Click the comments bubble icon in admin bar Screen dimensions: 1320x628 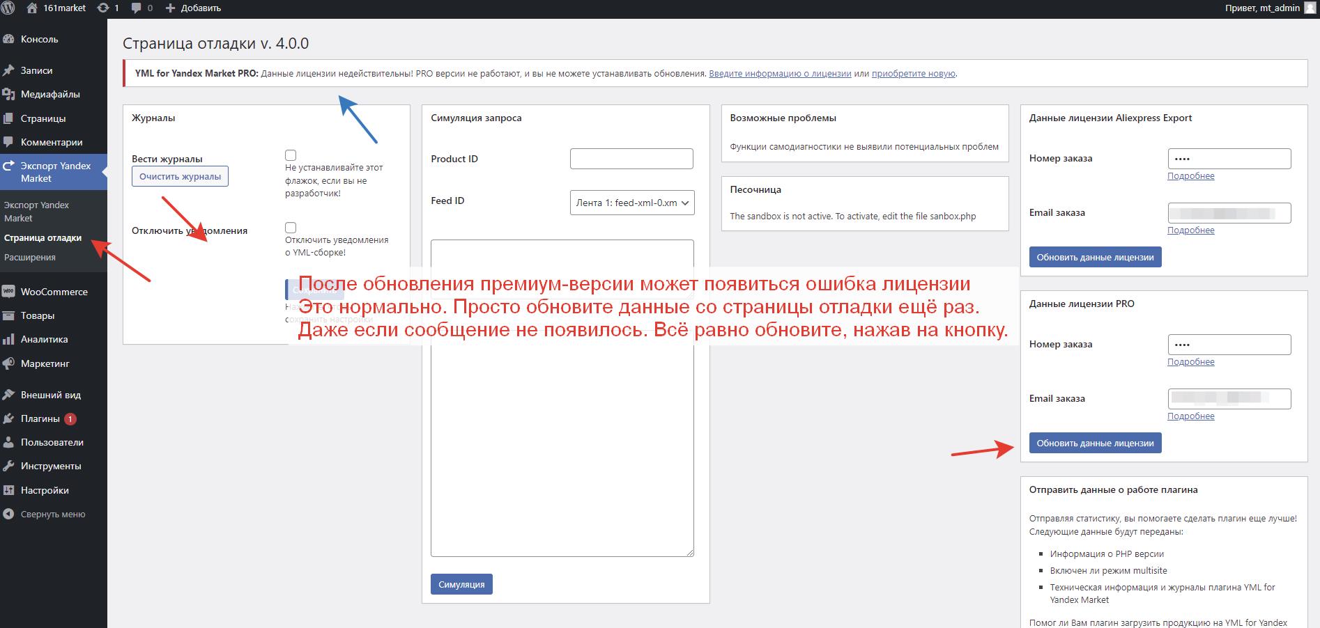(x=137, y=8)
